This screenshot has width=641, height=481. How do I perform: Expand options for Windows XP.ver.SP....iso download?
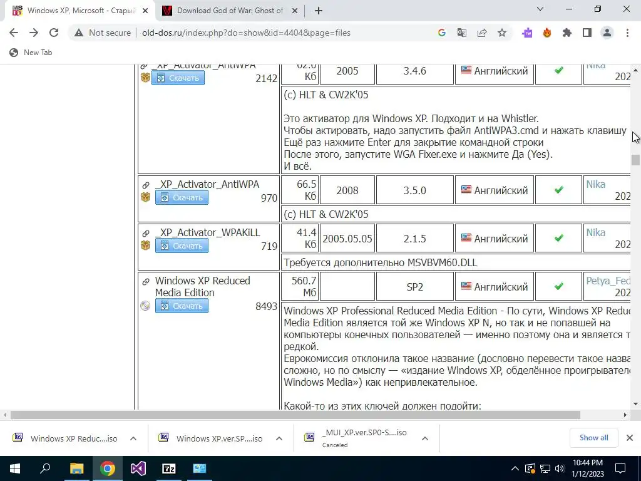[x=279, y=438]
